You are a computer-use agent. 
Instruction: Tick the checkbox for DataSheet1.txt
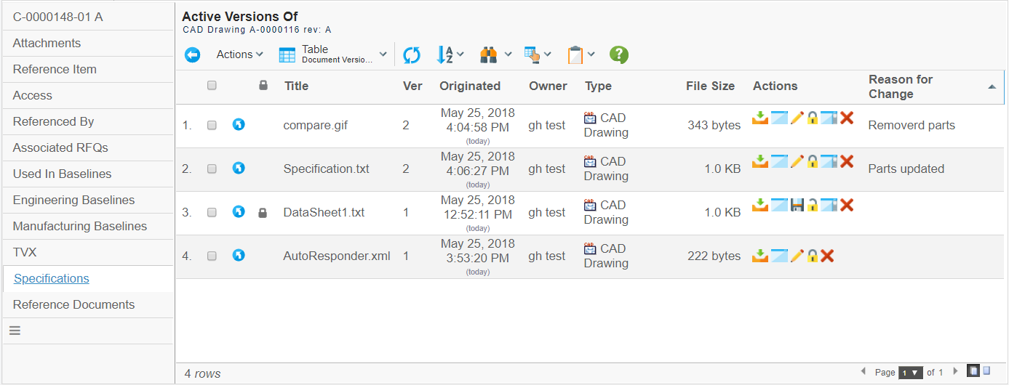tap(212, 212)
